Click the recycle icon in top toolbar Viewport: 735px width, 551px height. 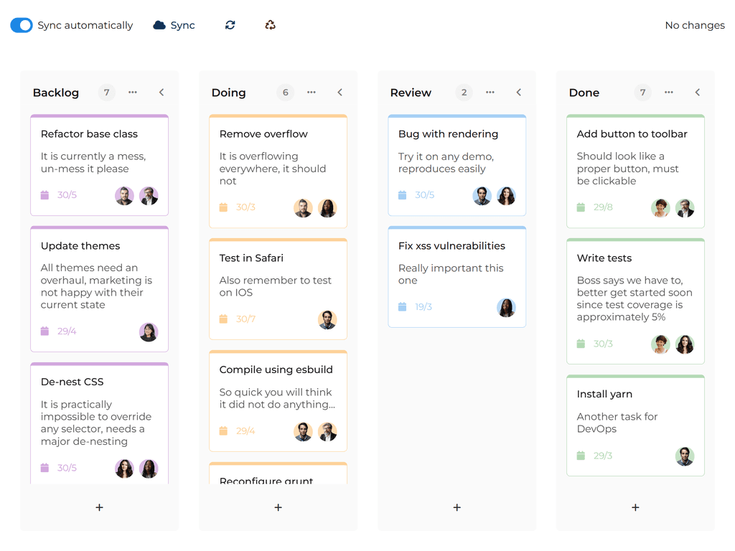point(270,25)
